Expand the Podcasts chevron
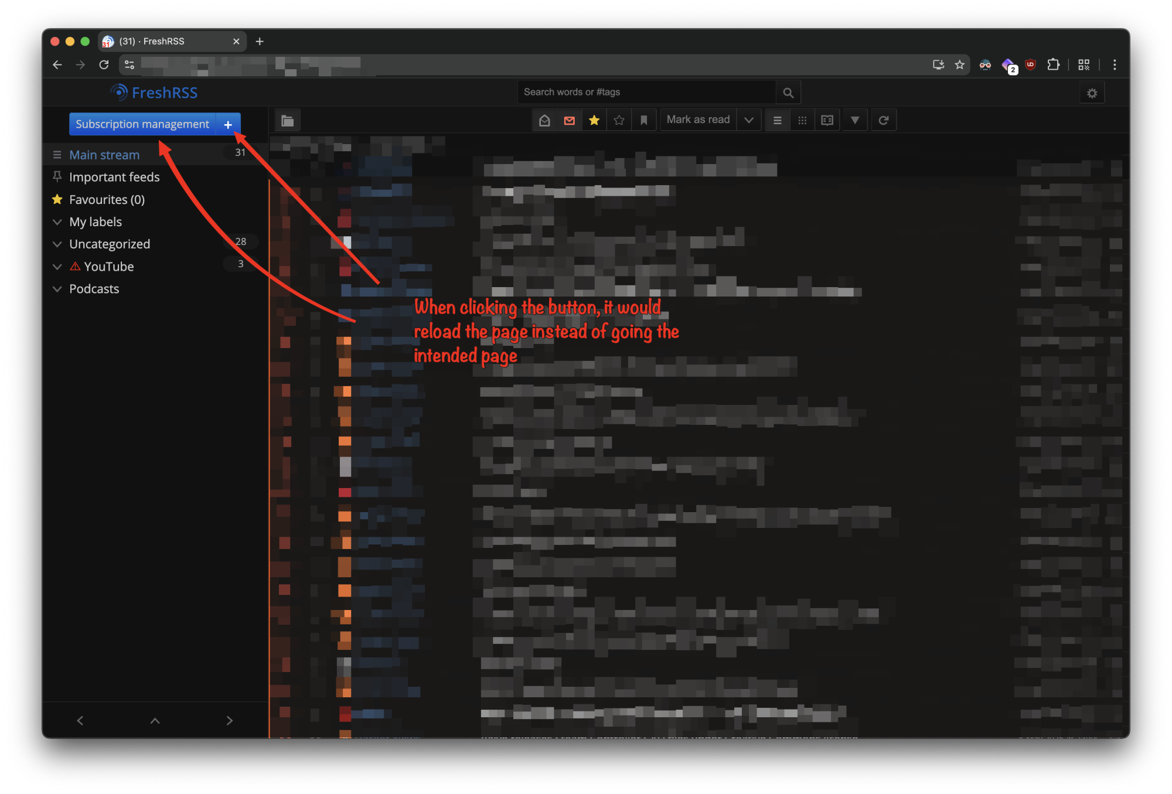 click(x=57, y=289)
